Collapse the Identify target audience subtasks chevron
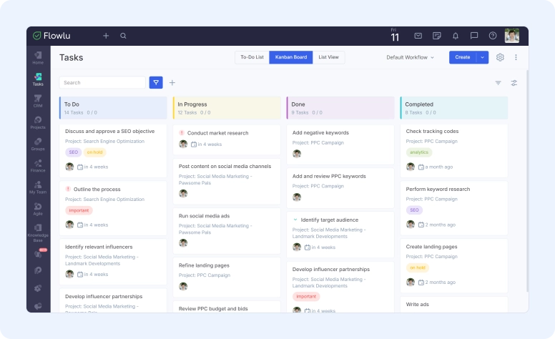 pos(295,220)
